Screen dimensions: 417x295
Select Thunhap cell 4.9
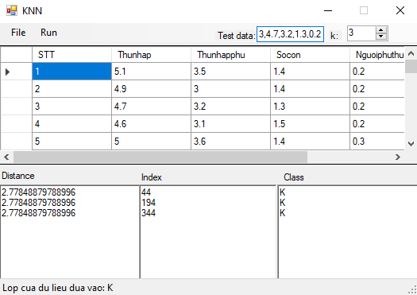point(151,89)
